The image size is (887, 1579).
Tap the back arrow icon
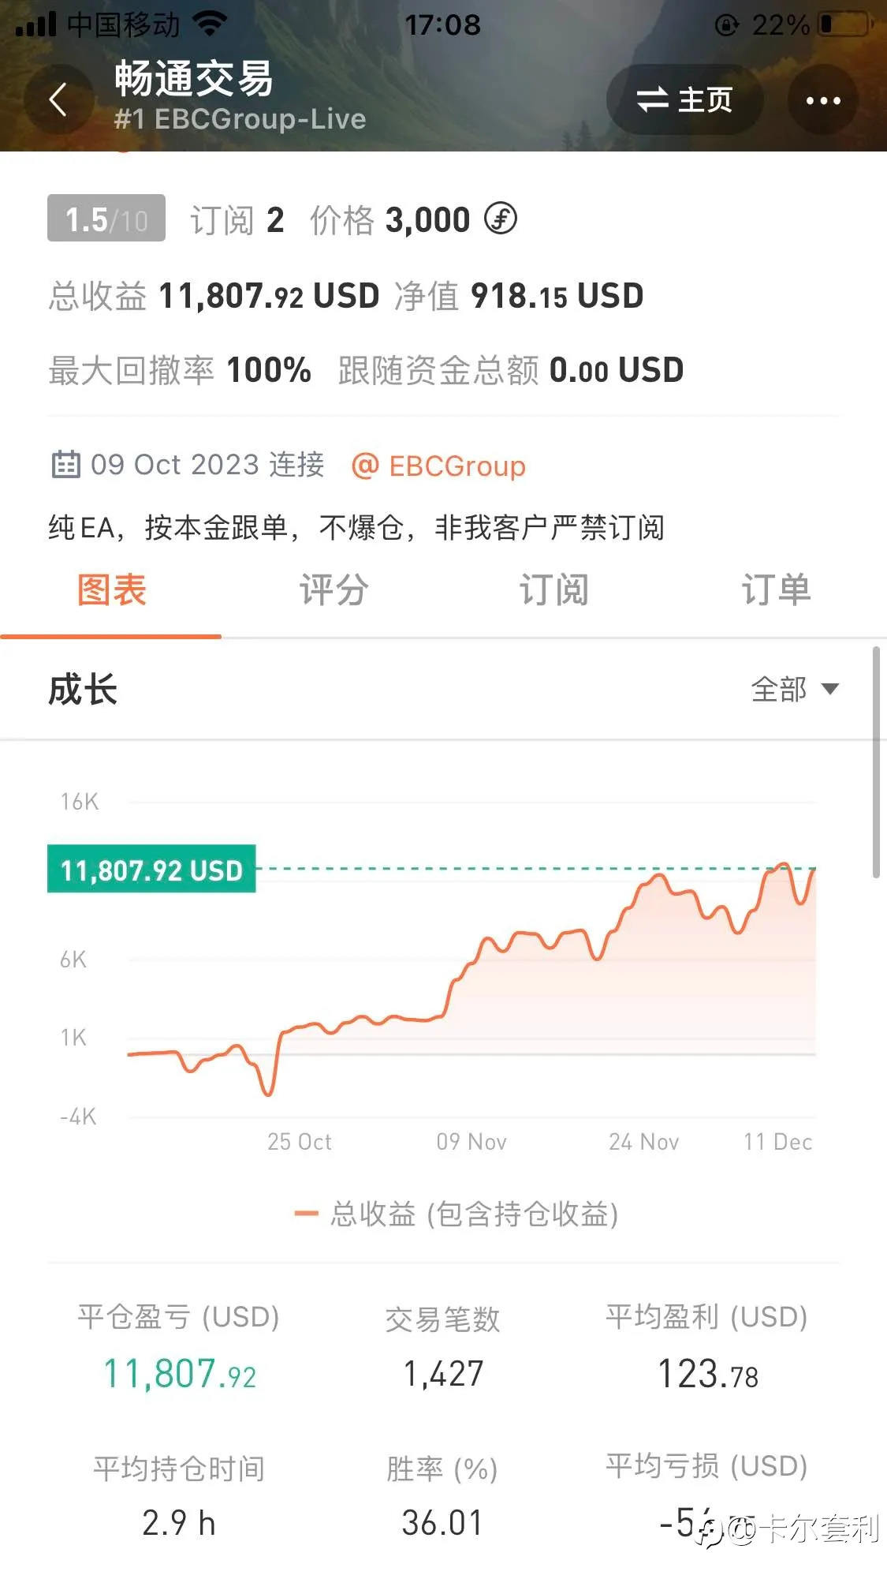pyautogui.click(x=58, y=100)
